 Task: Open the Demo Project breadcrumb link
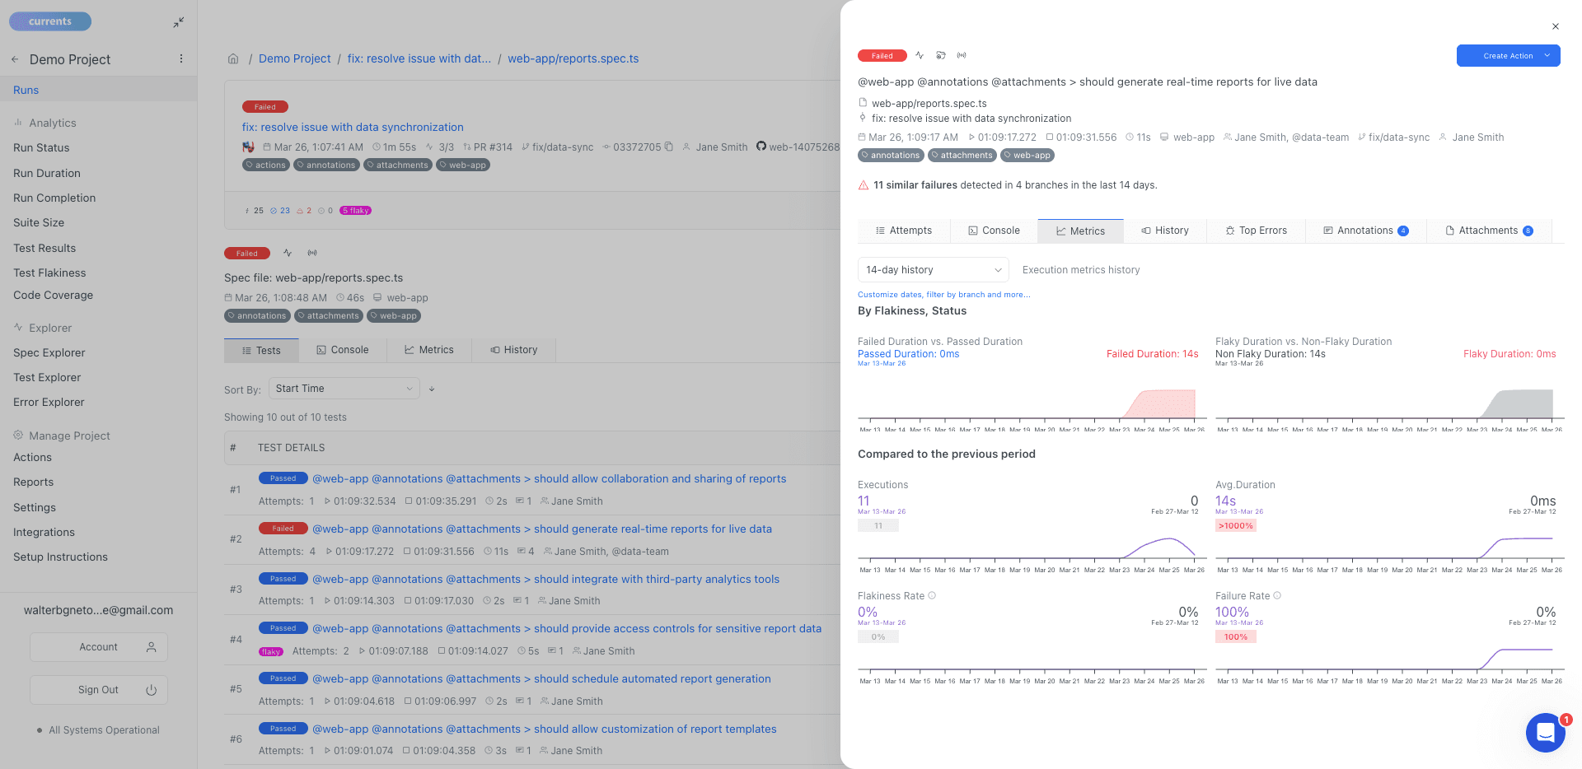click(295, 58)
